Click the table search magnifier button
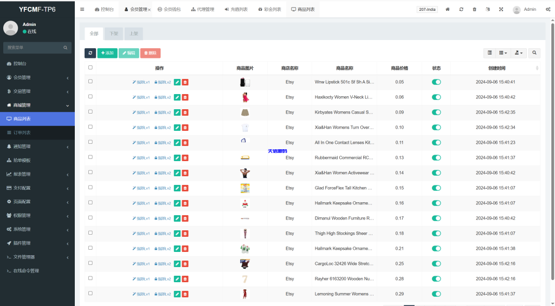The width and height of the screenshot is (555, 306). coord(534,53)
